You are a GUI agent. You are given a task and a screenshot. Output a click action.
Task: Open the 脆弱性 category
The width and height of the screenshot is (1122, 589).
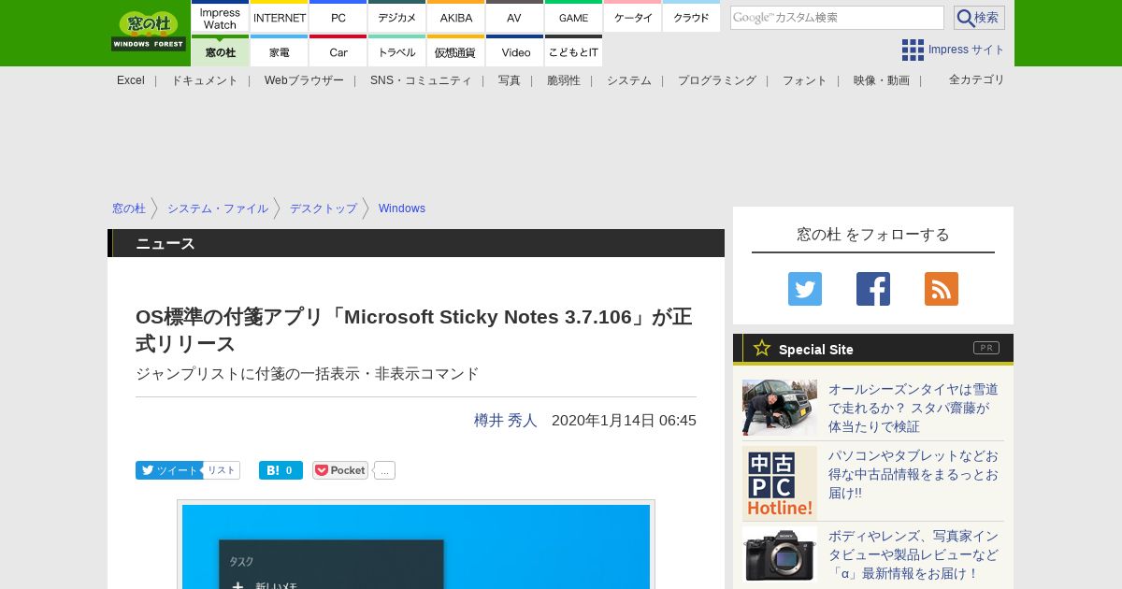pos(564,80)
